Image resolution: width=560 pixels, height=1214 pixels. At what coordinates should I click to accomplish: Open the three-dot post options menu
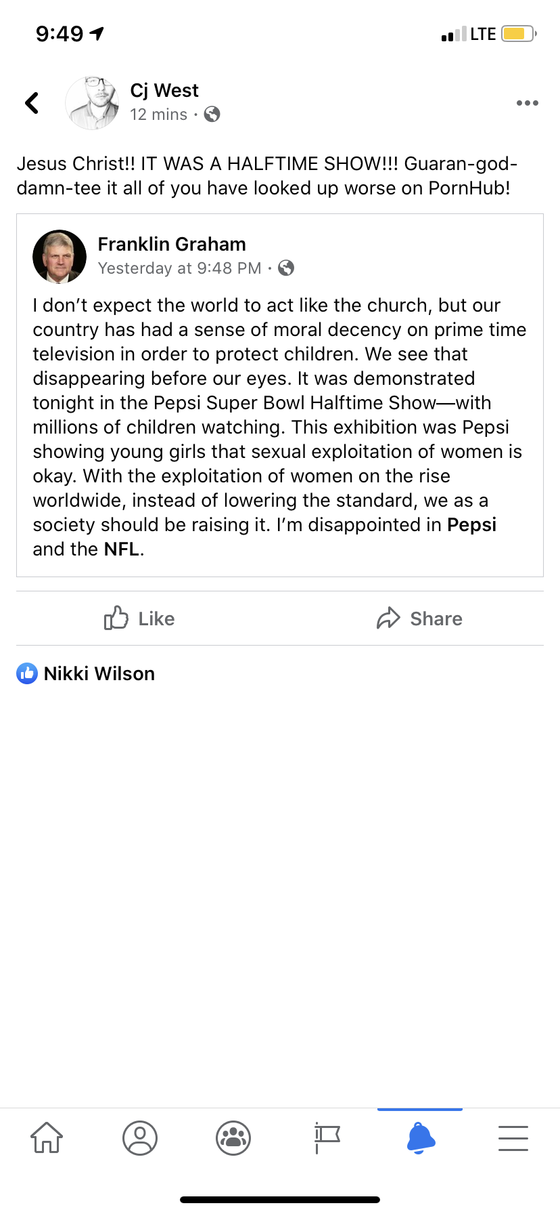coord(527,103)
